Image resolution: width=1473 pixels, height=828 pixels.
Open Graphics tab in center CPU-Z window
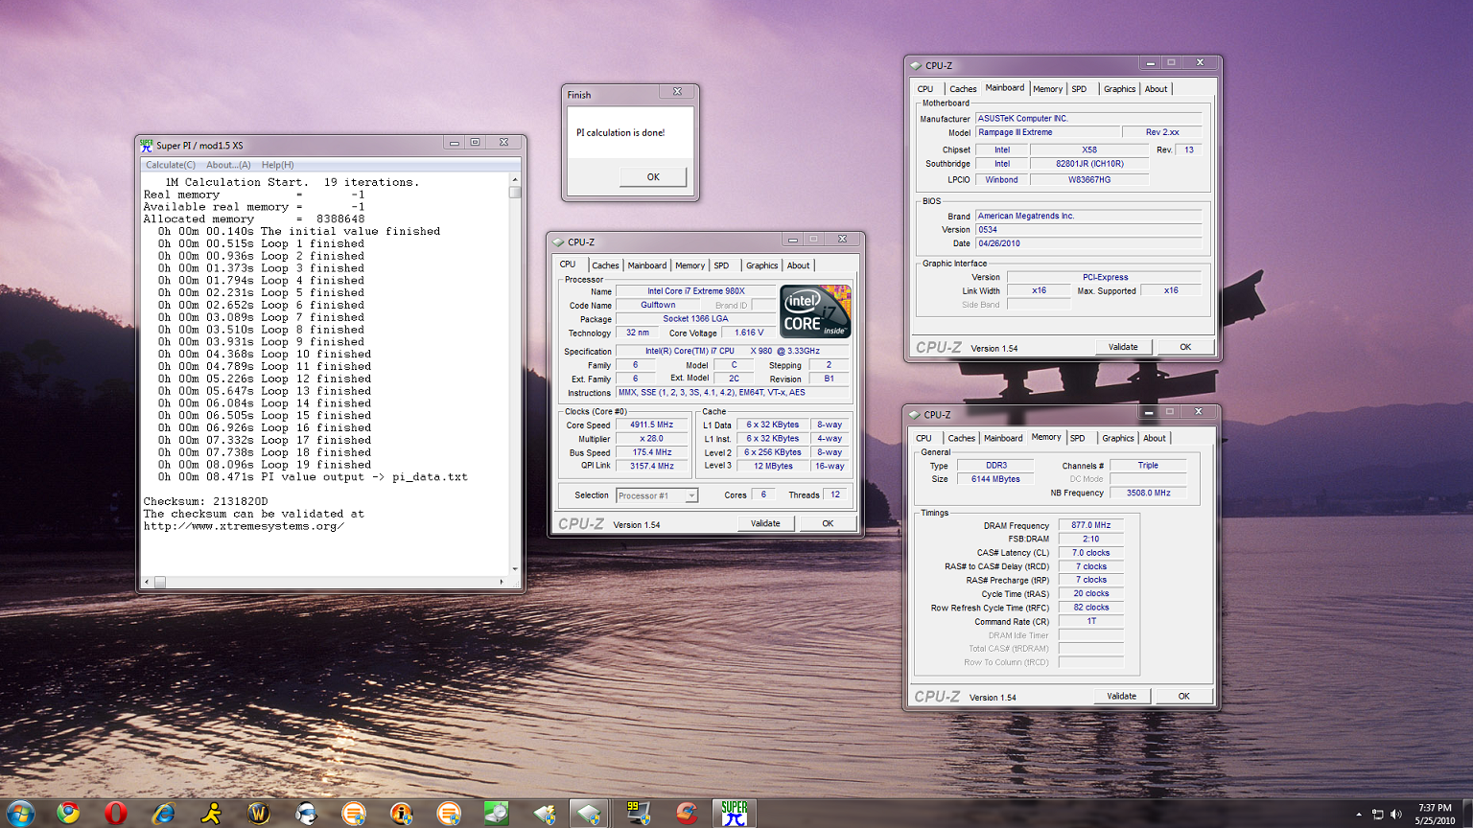762,265
